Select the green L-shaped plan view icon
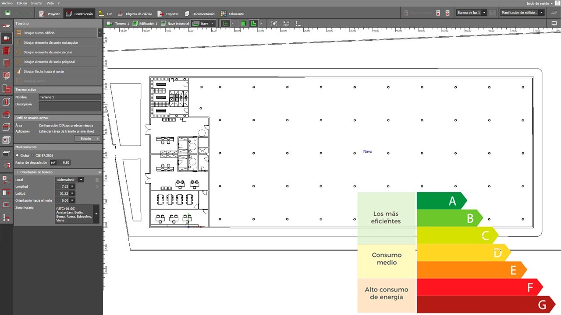Image resolution: width=561 pixels, height=315 pixels. point(253,23)
